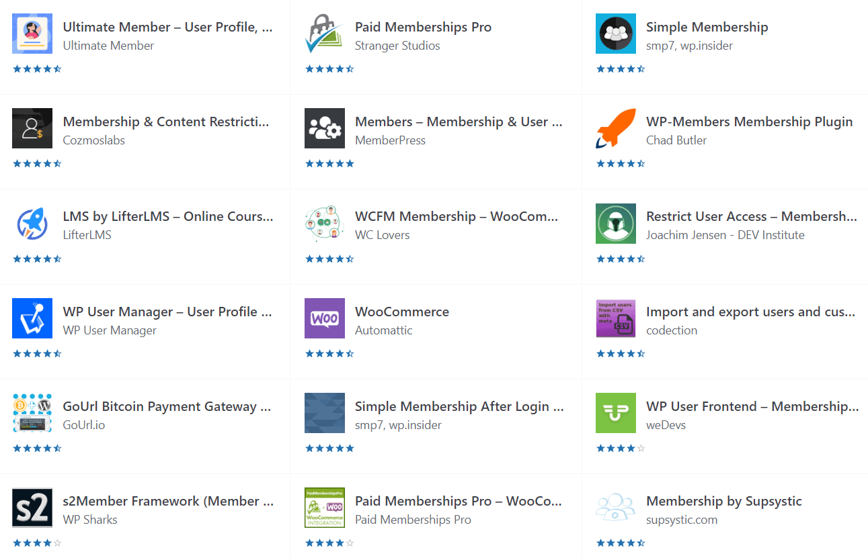Open the Restrict User Access helmet icon
Viewport: 868px width, 558px height.
click(616, 223)
